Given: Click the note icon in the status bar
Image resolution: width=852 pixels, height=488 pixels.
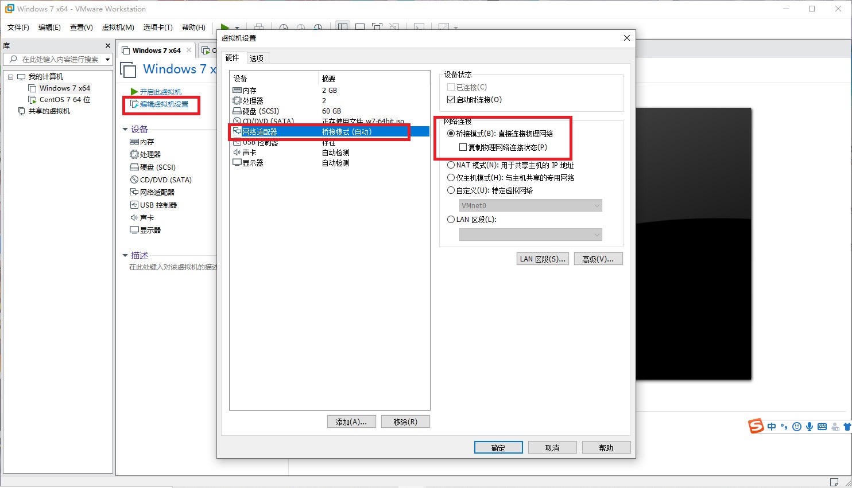Looking at the screenshot, I should click(834, 482).
